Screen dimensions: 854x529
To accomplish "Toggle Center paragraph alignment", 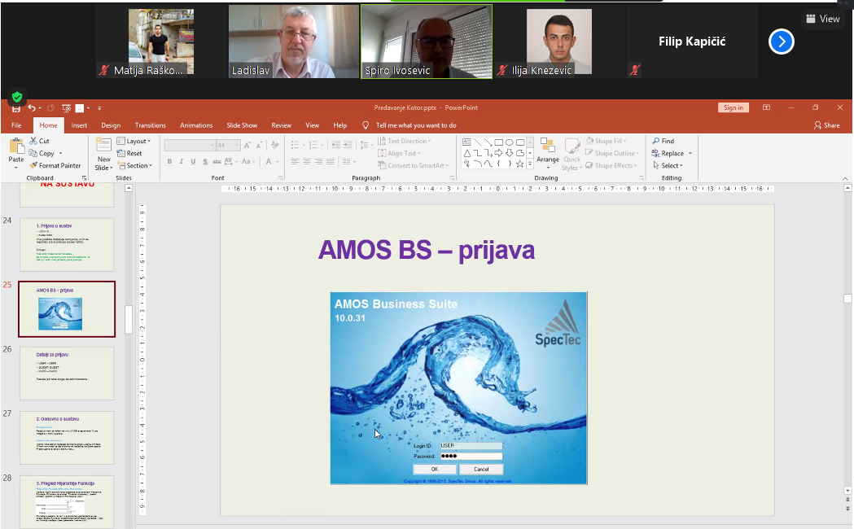I will click(x=307, y=162).
